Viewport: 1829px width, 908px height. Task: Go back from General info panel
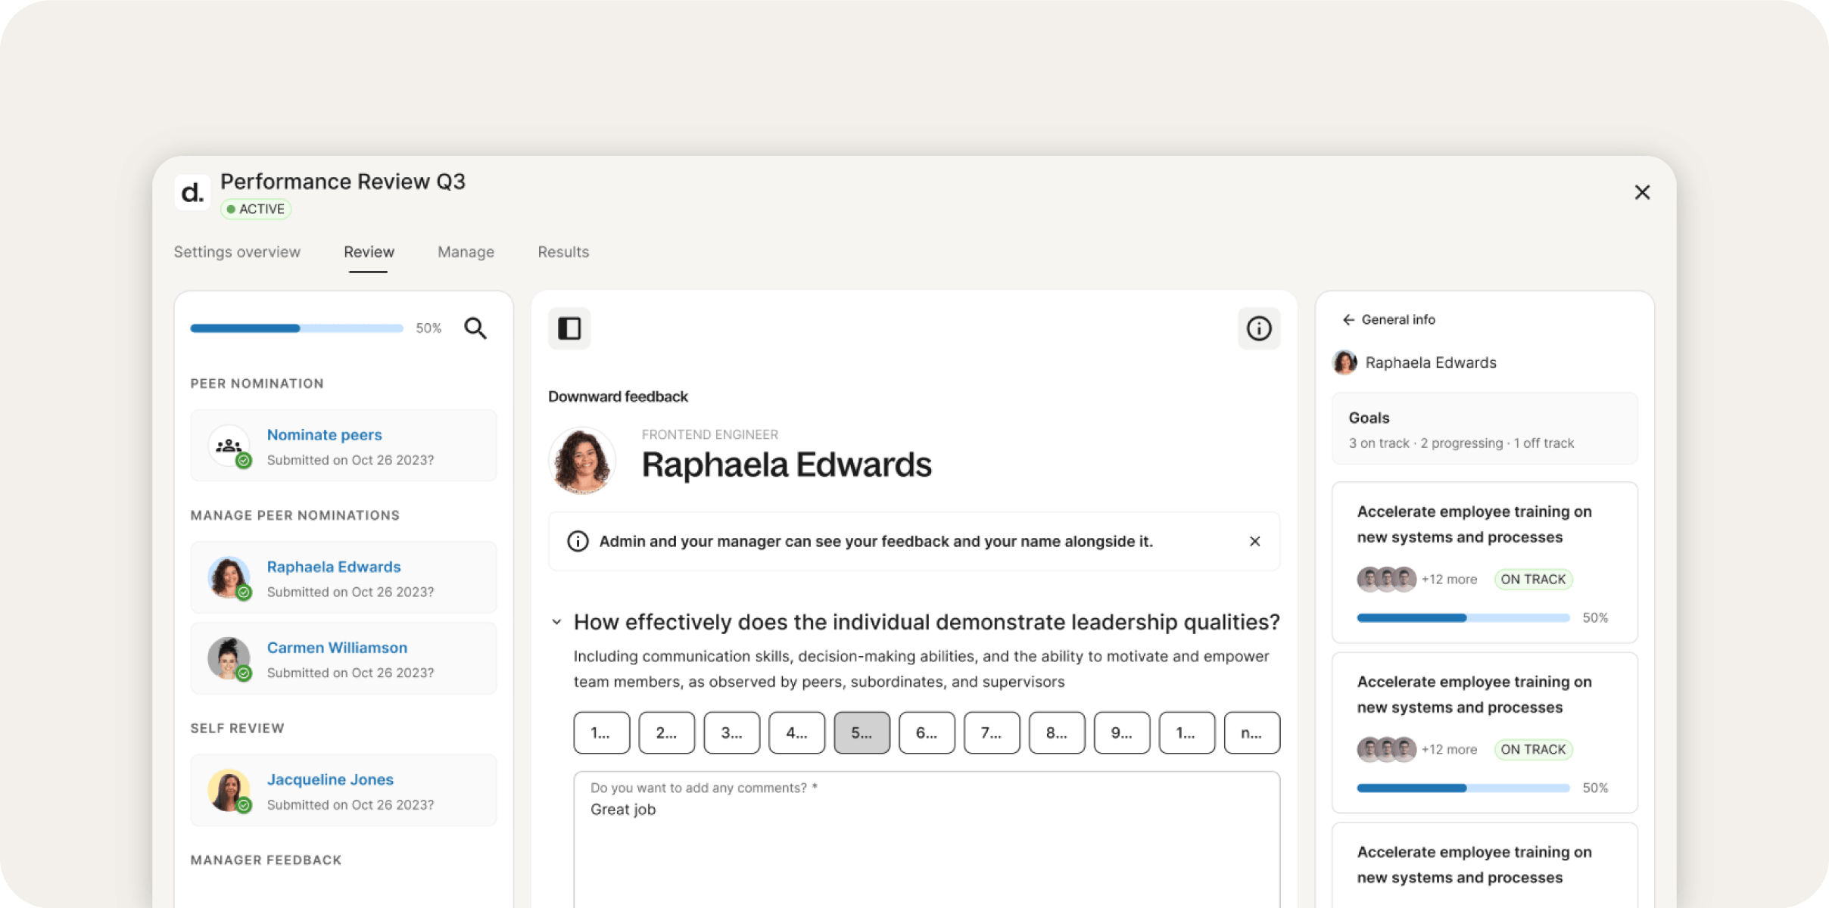click(x=1348, y=319)
